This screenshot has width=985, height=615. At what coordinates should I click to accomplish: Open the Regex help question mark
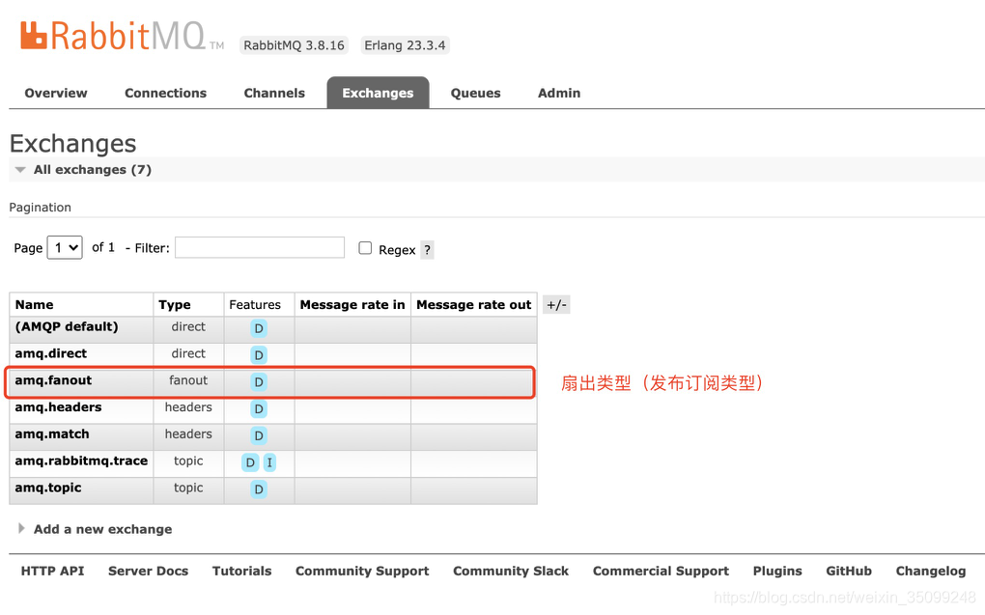(427, 250)
